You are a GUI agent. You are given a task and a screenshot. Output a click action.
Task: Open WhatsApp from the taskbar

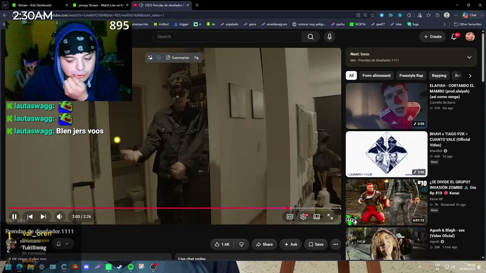pyautogui.click(x=109, y=267)
